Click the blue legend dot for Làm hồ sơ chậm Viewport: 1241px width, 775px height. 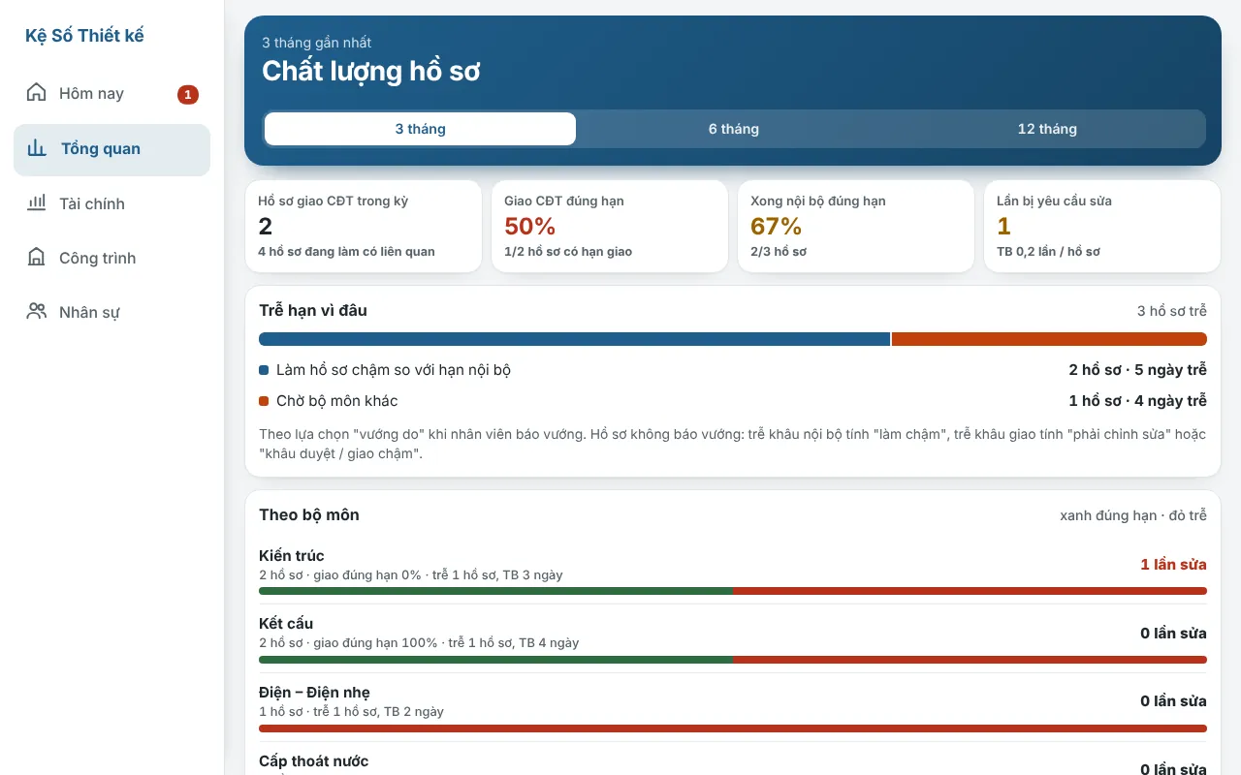[x=264, y=370]
